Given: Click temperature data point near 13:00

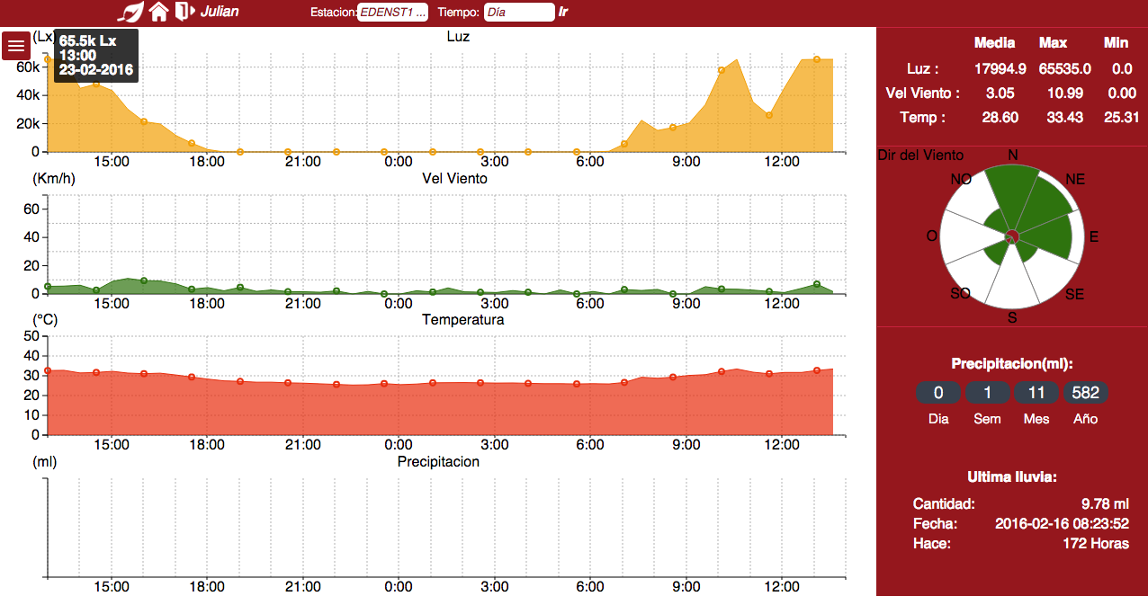Looking at the screenshot, I should tap(817, 370).
